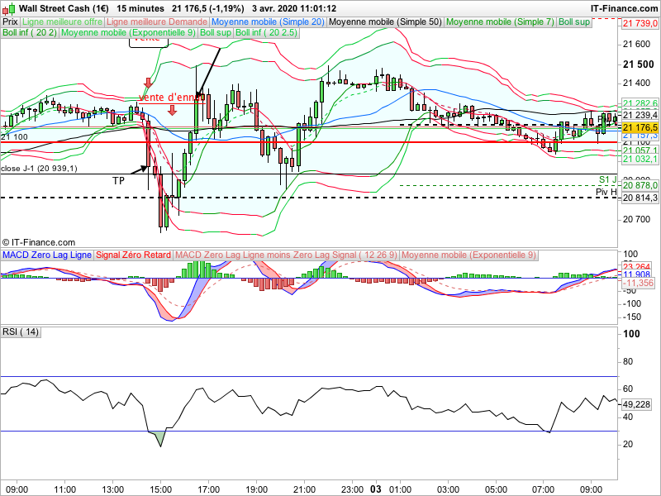
Task: Select the 'vente d'ennui' chart annotation
Action: point(172,98)
